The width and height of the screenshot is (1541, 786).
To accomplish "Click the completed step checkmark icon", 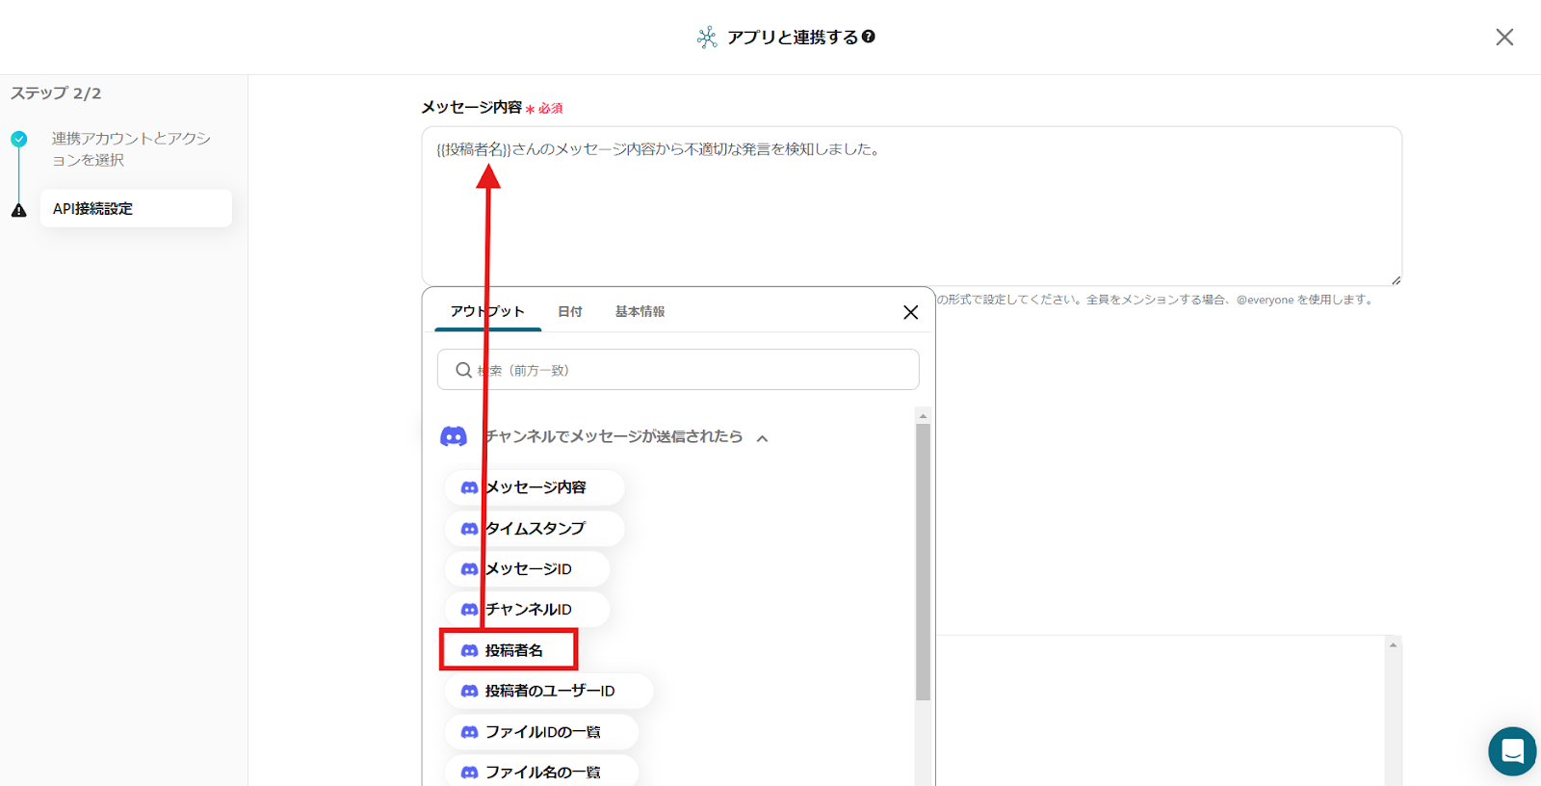I will pyautogui.click(x=19, y=139).
